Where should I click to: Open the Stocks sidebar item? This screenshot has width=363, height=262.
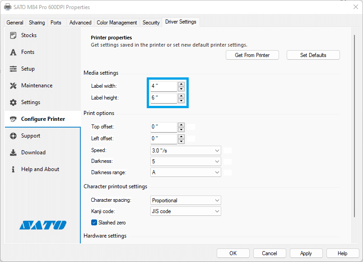tap(43, 35)
